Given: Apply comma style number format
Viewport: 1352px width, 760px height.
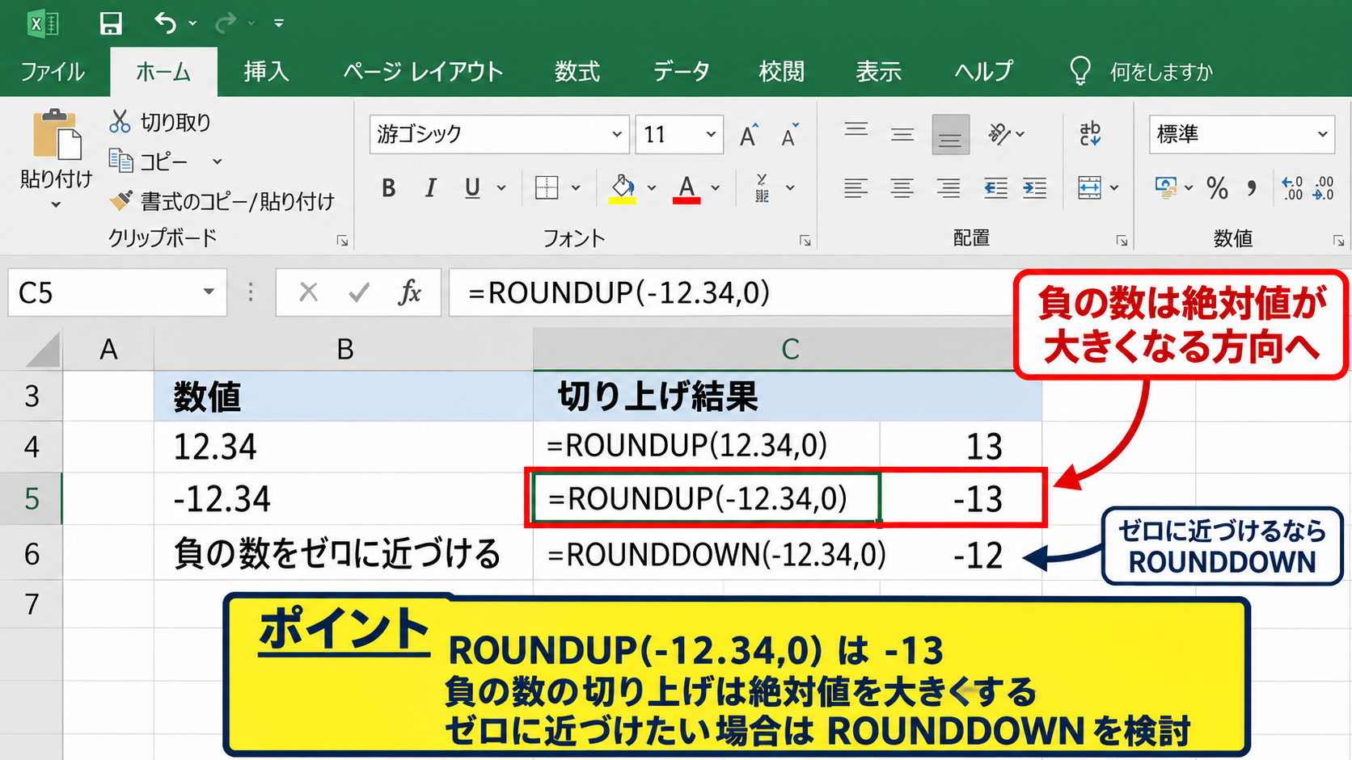Looking at the screenshot, I should click(x=1252, y=188).
